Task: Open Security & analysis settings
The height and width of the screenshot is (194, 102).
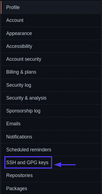Action: 51,98
